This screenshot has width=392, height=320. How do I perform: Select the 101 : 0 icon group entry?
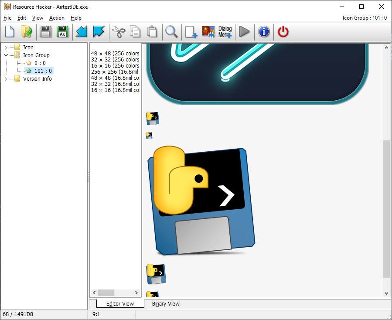pyautogui.click(x=43, y=71)
